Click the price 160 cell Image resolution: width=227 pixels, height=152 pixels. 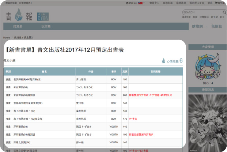[125, 87]
